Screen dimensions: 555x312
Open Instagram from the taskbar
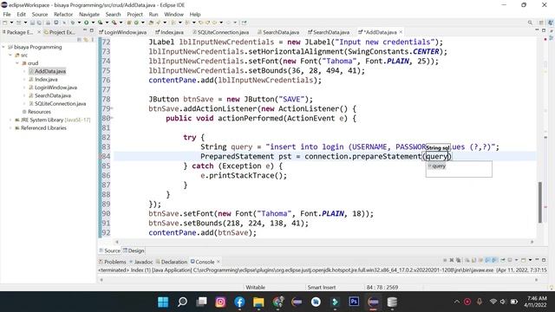point(220,302)
